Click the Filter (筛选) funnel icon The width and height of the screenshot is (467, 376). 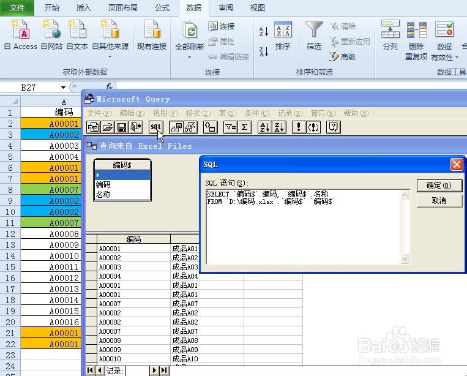314,36
